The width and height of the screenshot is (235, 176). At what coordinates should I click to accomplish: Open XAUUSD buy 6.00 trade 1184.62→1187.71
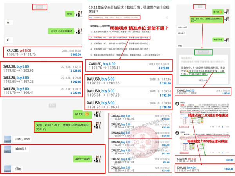point(204,169)
